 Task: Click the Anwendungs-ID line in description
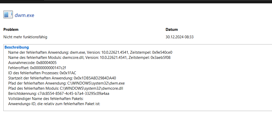tap(54, 104)
